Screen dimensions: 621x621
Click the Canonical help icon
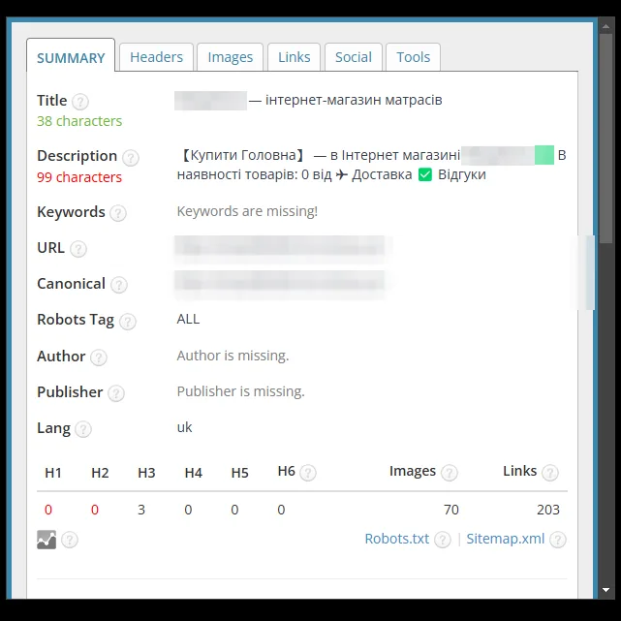[119, 285]
